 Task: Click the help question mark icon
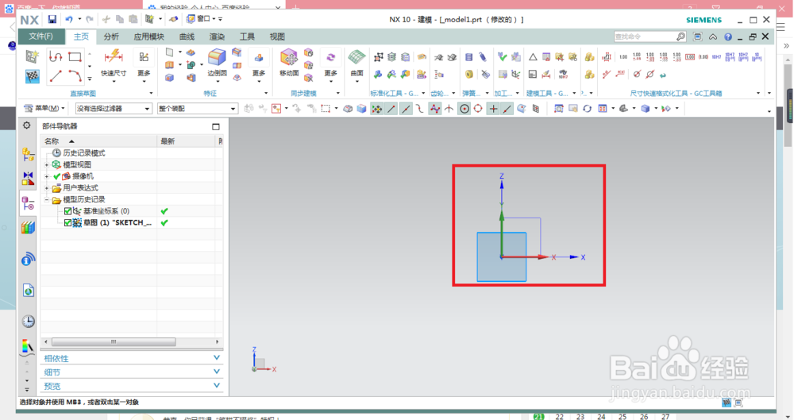pos(727,37)
